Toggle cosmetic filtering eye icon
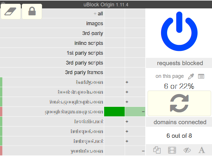The height and width of the screenshot is (156, 212). 187,150
